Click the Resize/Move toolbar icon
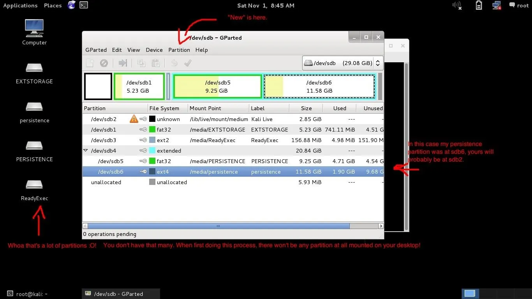 tap(123, 63)
